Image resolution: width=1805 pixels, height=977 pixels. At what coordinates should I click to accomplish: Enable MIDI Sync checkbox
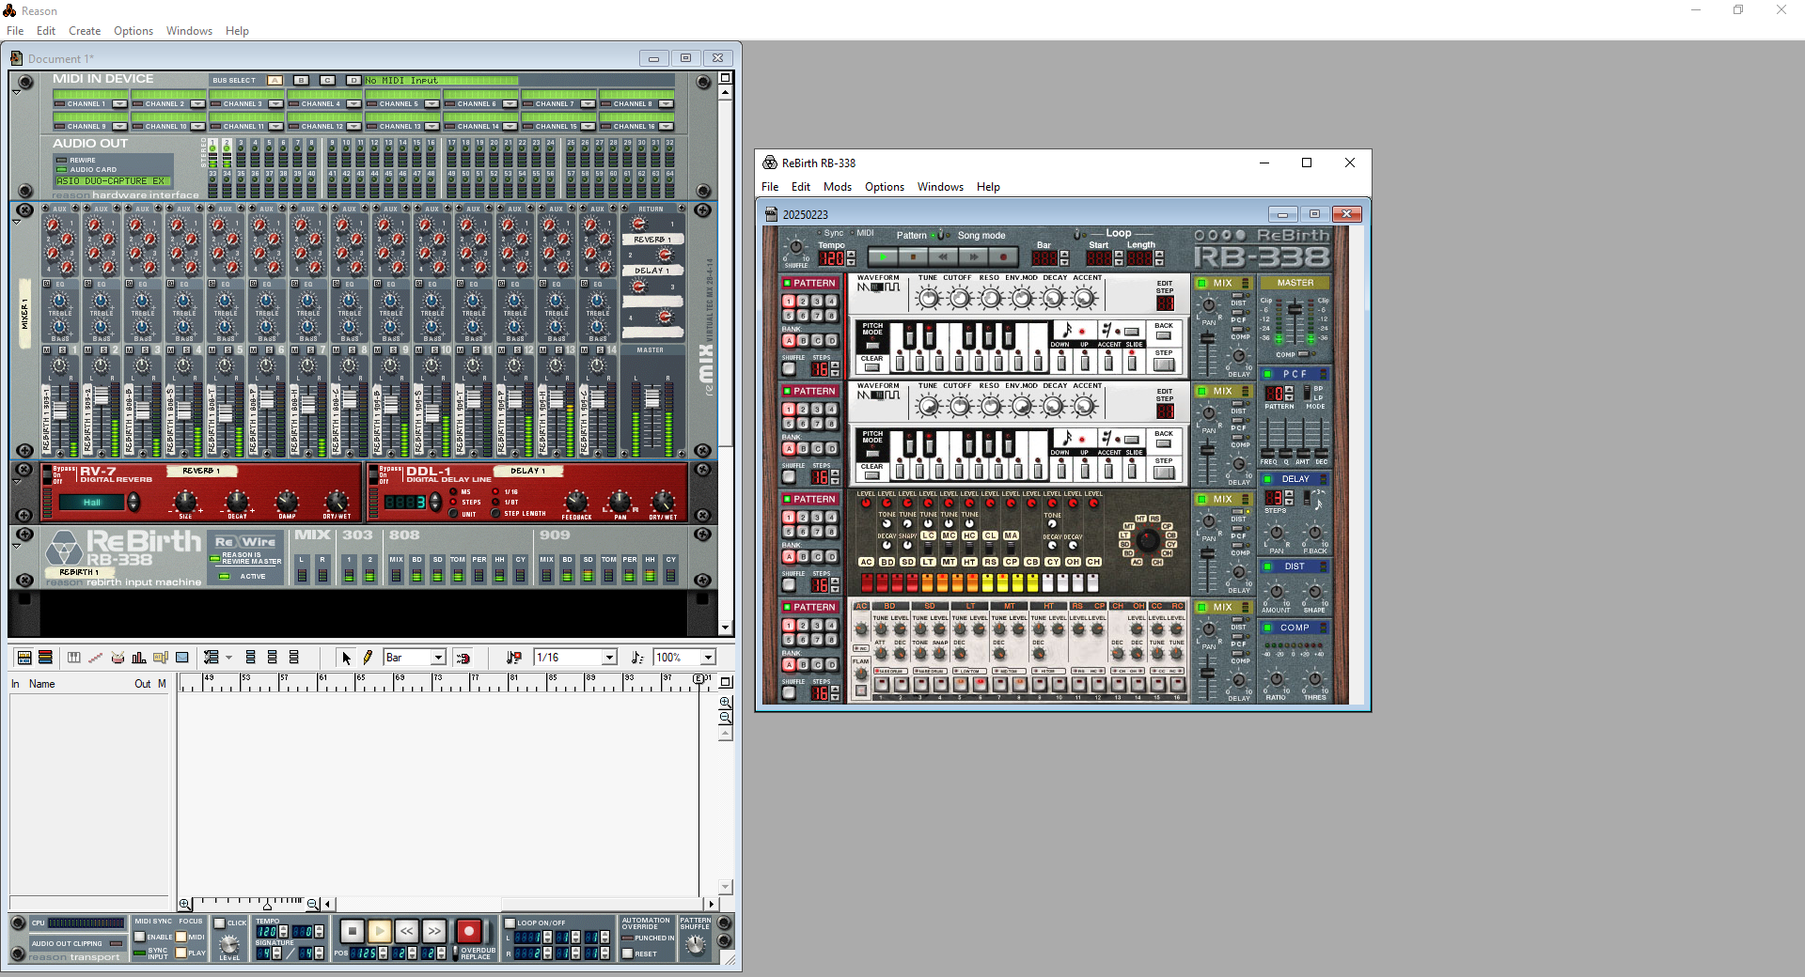point(140,937)
